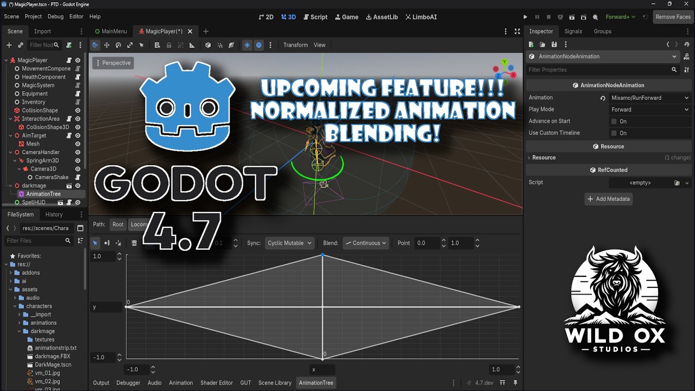This screenshot has height=391, width=695.
Task: Toggle the preview environment globe icon
Action: (x=259, y=45)
